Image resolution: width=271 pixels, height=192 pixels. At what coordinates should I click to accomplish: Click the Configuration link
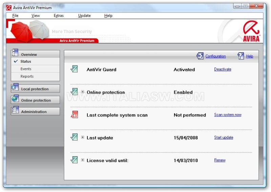point(215,56)
